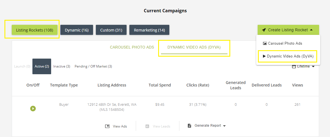The width and height of the screenshot is (330, 137).
Task: Open the Generate Report dropdown arrow
Action: (224, 126)
